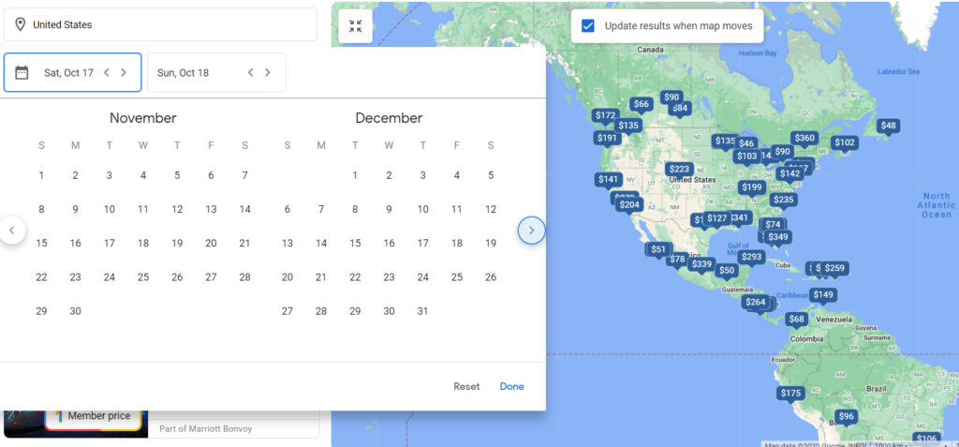Viewport: 959px width, 447px height.
Task: Select November 1 in the calendar
Action: 41,176
